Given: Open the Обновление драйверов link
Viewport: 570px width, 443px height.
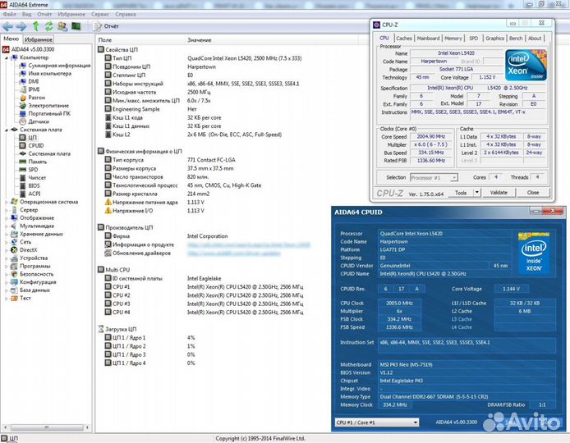Looking at the screenshot, I should tap(234, 253).
